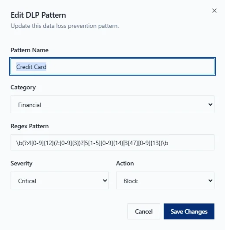The image size is (225, 230).
Task: Open the Category dropdown showing Financial
Action: 112,104
